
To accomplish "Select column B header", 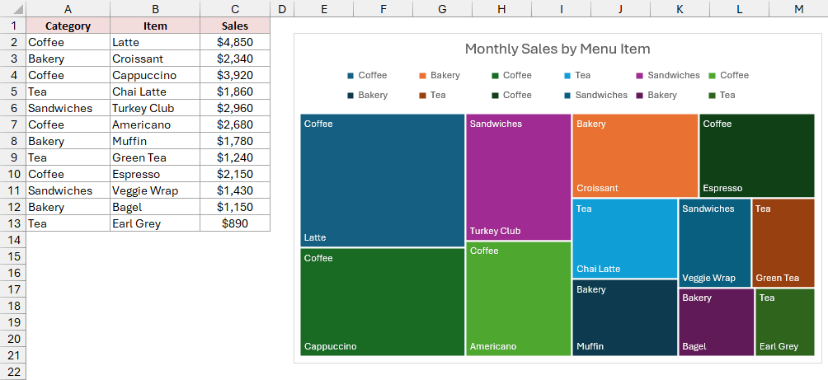I will 155,8.
